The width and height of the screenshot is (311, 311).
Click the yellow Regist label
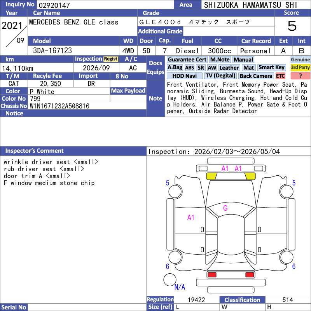(x=111, y=59)
